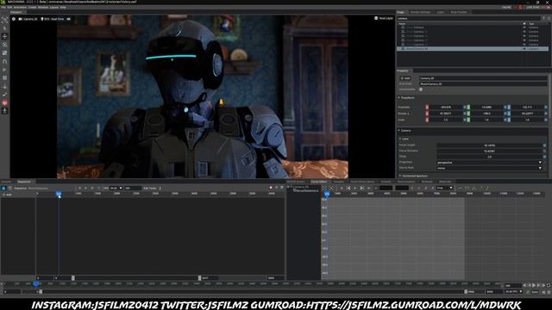Click the step-back button on main timeline

click(529, 285)
